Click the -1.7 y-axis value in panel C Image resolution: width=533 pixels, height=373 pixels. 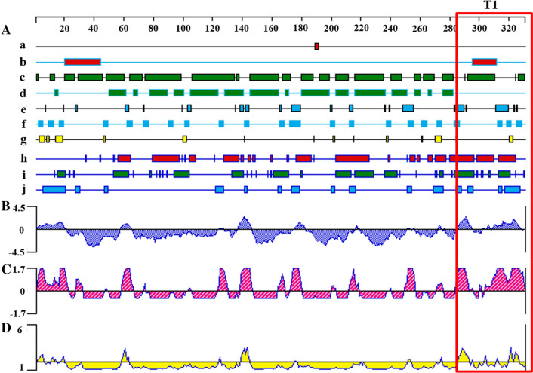coord(20,312)
